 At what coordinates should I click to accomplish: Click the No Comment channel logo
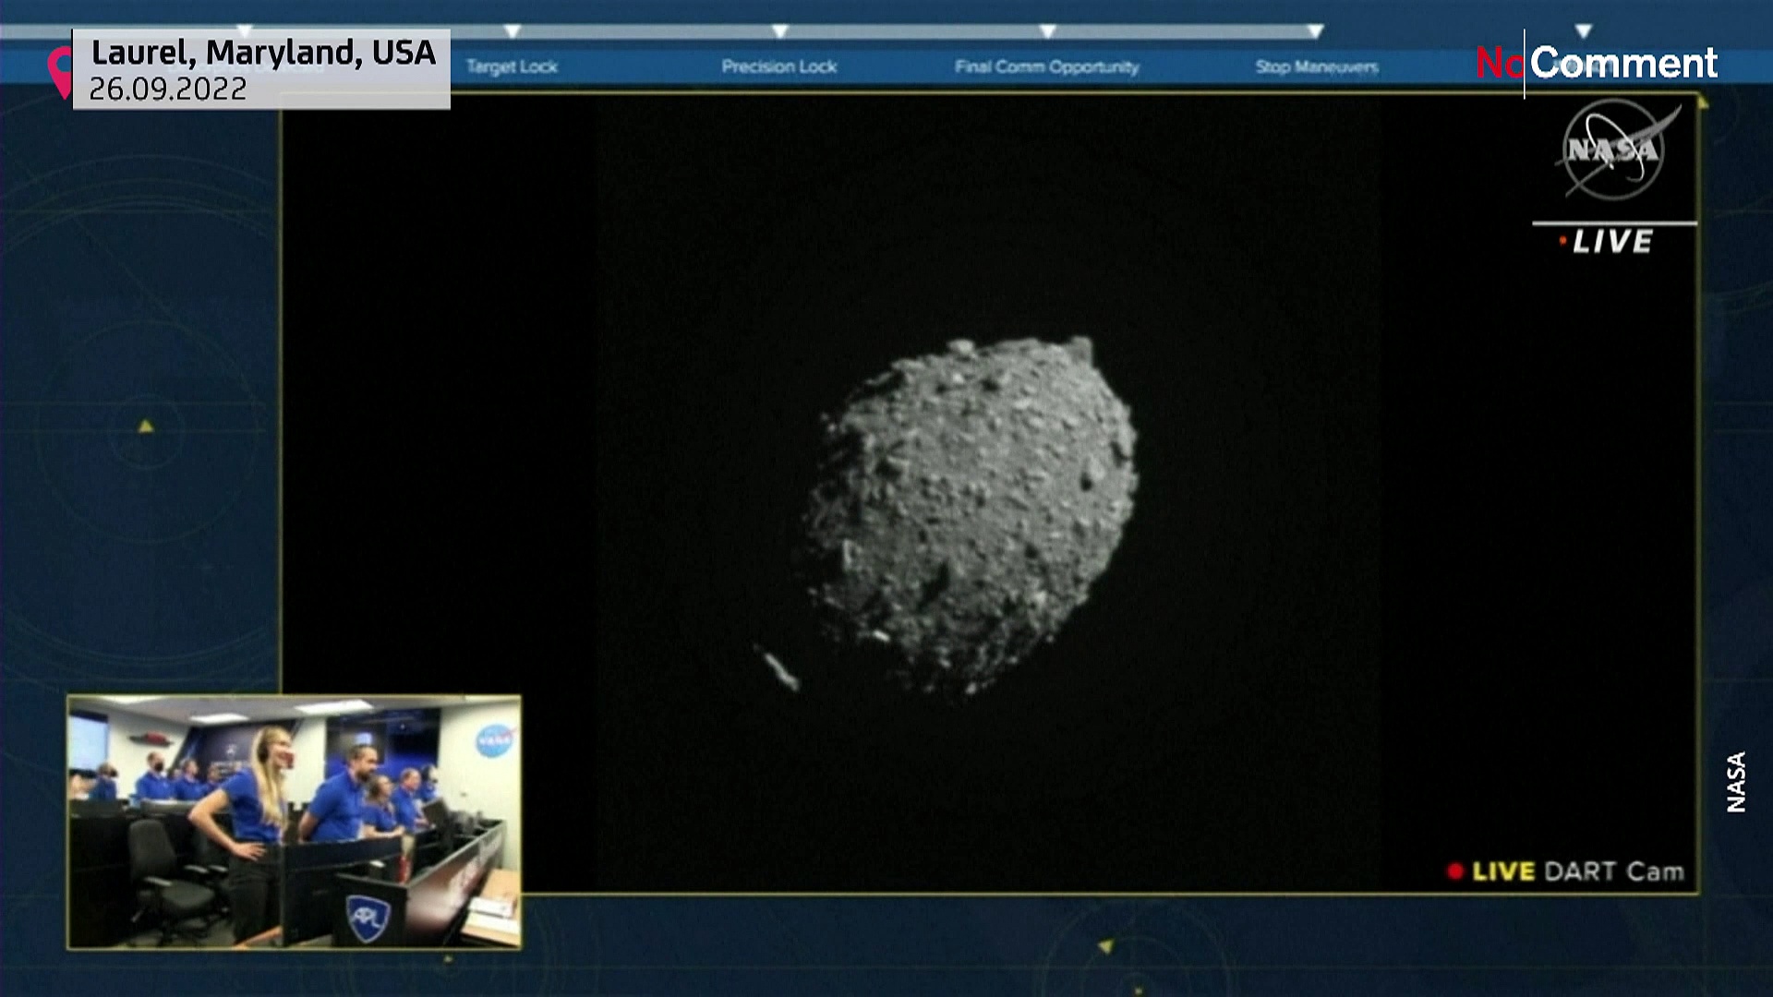click(x=1597, y=63)
